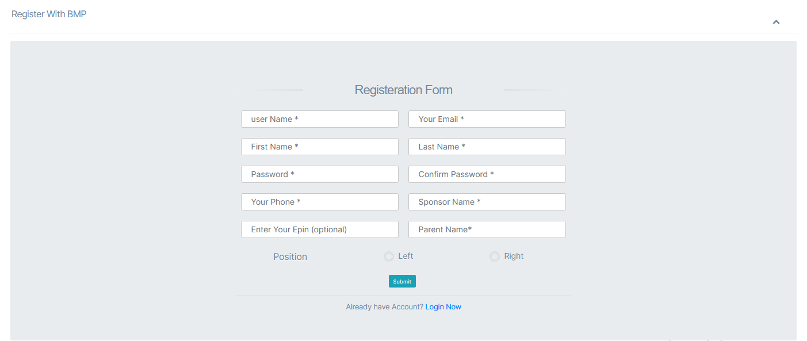Click the Registeration Form heading
807x341 pixels.
[403, 90]
